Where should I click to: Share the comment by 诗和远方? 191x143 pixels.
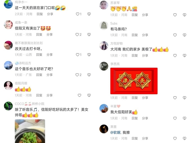49,75
